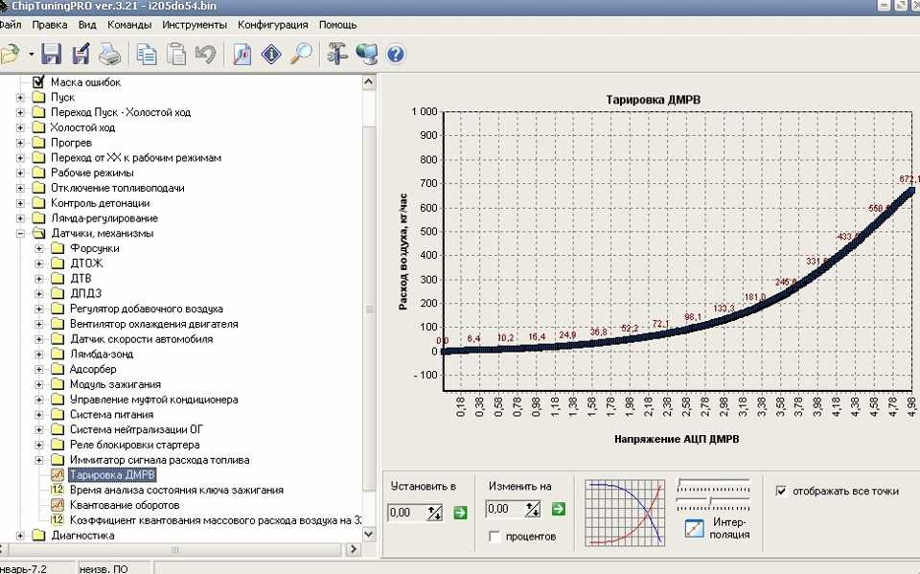Select Реле блокировки стартера folder
This screenshot has height=574, width=920.
134,445
